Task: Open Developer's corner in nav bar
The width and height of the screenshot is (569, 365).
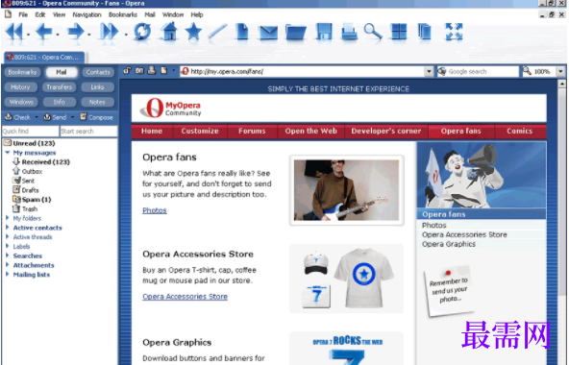Action: click(x=386, y=131)
